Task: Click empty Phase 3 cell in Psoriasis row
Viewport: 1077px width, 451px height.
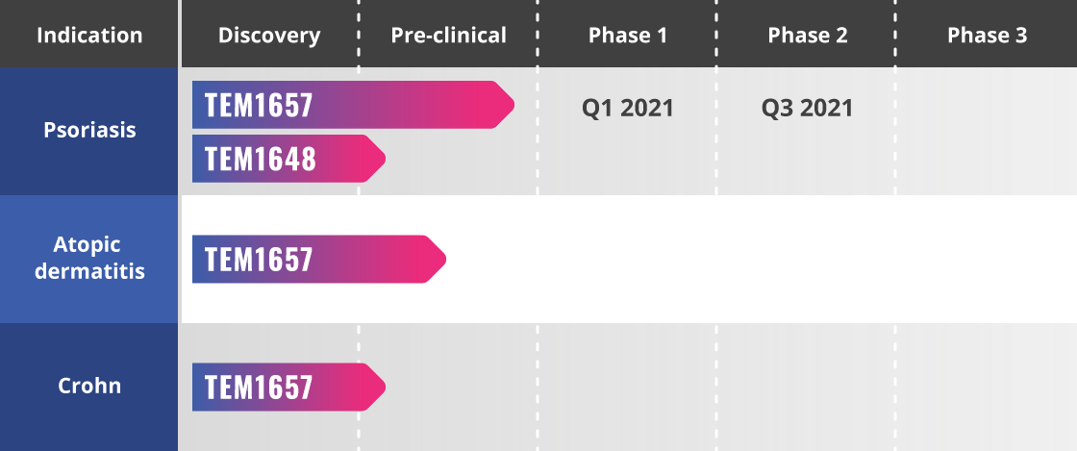Action: (987, 131)
